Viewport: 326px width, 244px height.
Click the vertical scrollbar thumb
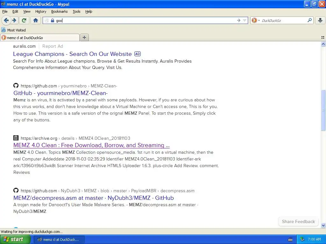coord(323,110)
